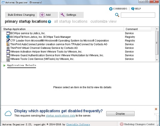
Task: Collapse Application Details with green triangle
Action: point(4,66)
